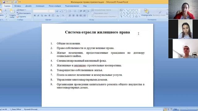Switch to slide sorter view icon

coord(168,109)
